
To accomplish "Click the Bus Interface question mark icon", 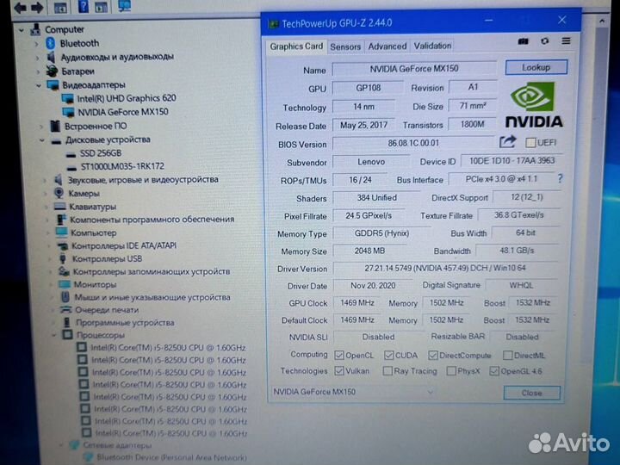I will (x=560, y=178).
